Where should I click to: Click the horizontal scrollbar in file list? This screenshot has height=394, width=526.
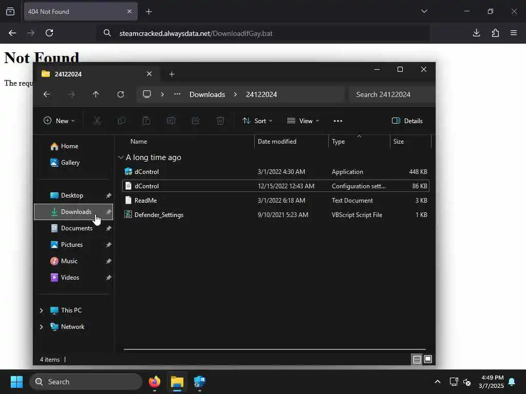tap(275, 349)
